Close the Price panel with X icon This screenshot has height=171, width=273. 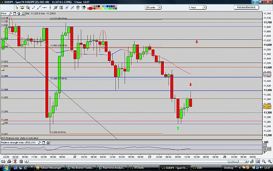coord(19,14)
